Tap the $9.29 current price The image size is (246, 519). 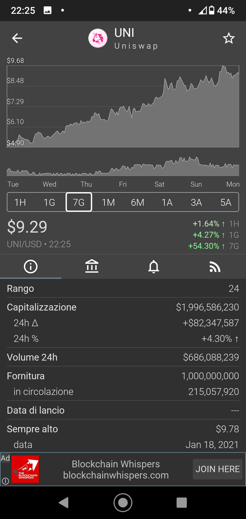[27, 227]
